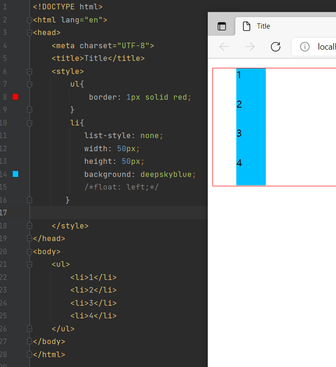Click the '<li>2</li>' code line

click(x=94, y=290)
